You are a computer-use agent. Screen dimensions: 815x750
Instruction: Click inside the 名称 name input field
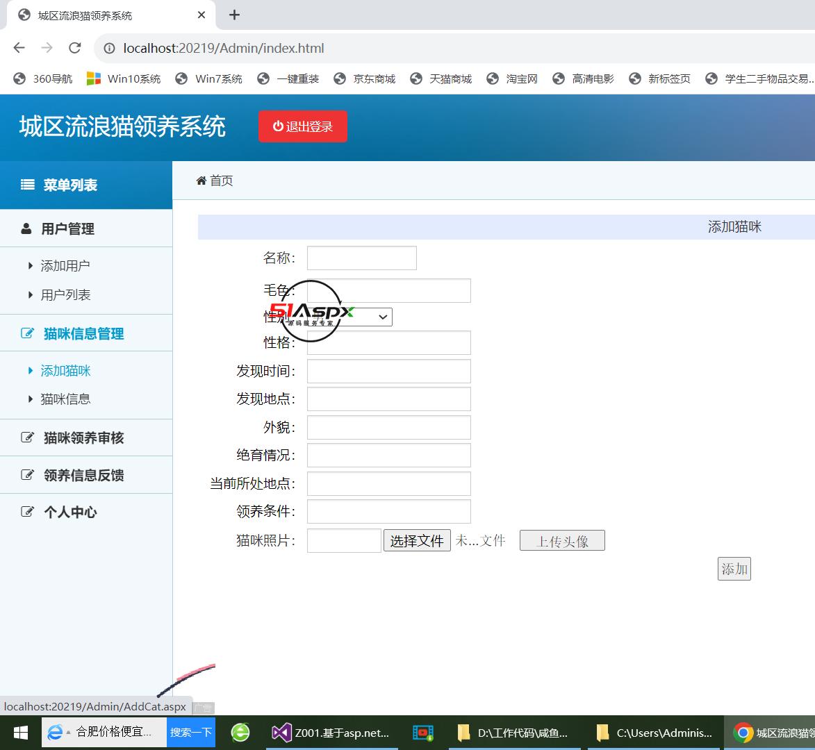(x=361, y=258)
